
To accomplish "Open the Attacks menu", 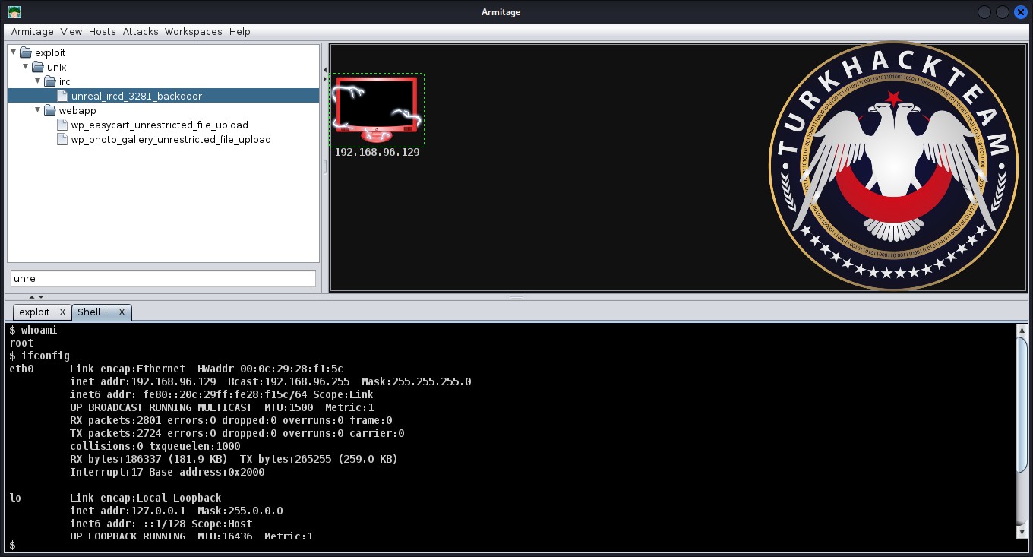I will click(141, 32).
